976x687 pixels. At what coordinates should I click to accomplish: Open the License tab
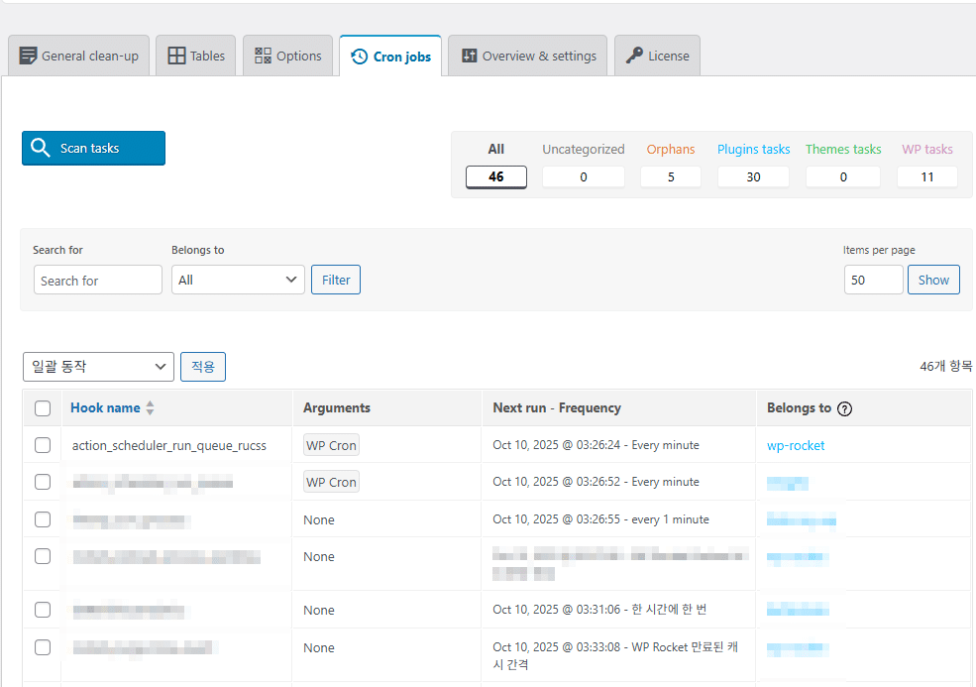coord(657,56)
